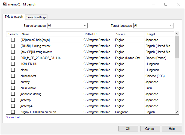Click the Select all link
Screen dimensions: 185x135
coord(13,117)
